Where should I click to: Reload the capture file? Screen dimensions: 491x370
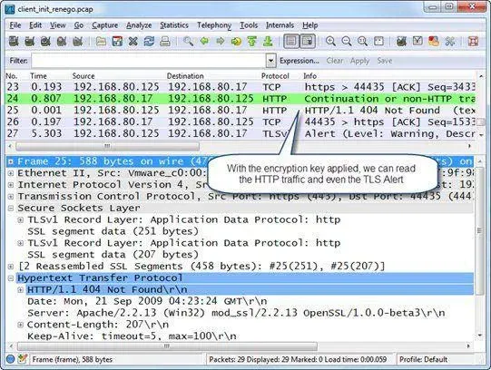point(149,42)
